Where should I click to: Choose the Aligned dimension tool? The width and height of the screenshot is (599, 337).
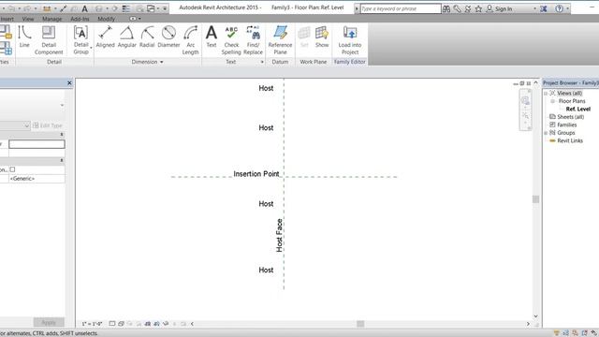pyautogui.click(x=105, y=37)
